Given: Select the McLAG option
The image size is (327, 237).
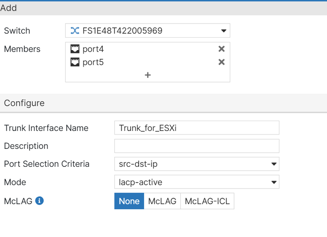Looking at the screenshot, I should 162,201.
